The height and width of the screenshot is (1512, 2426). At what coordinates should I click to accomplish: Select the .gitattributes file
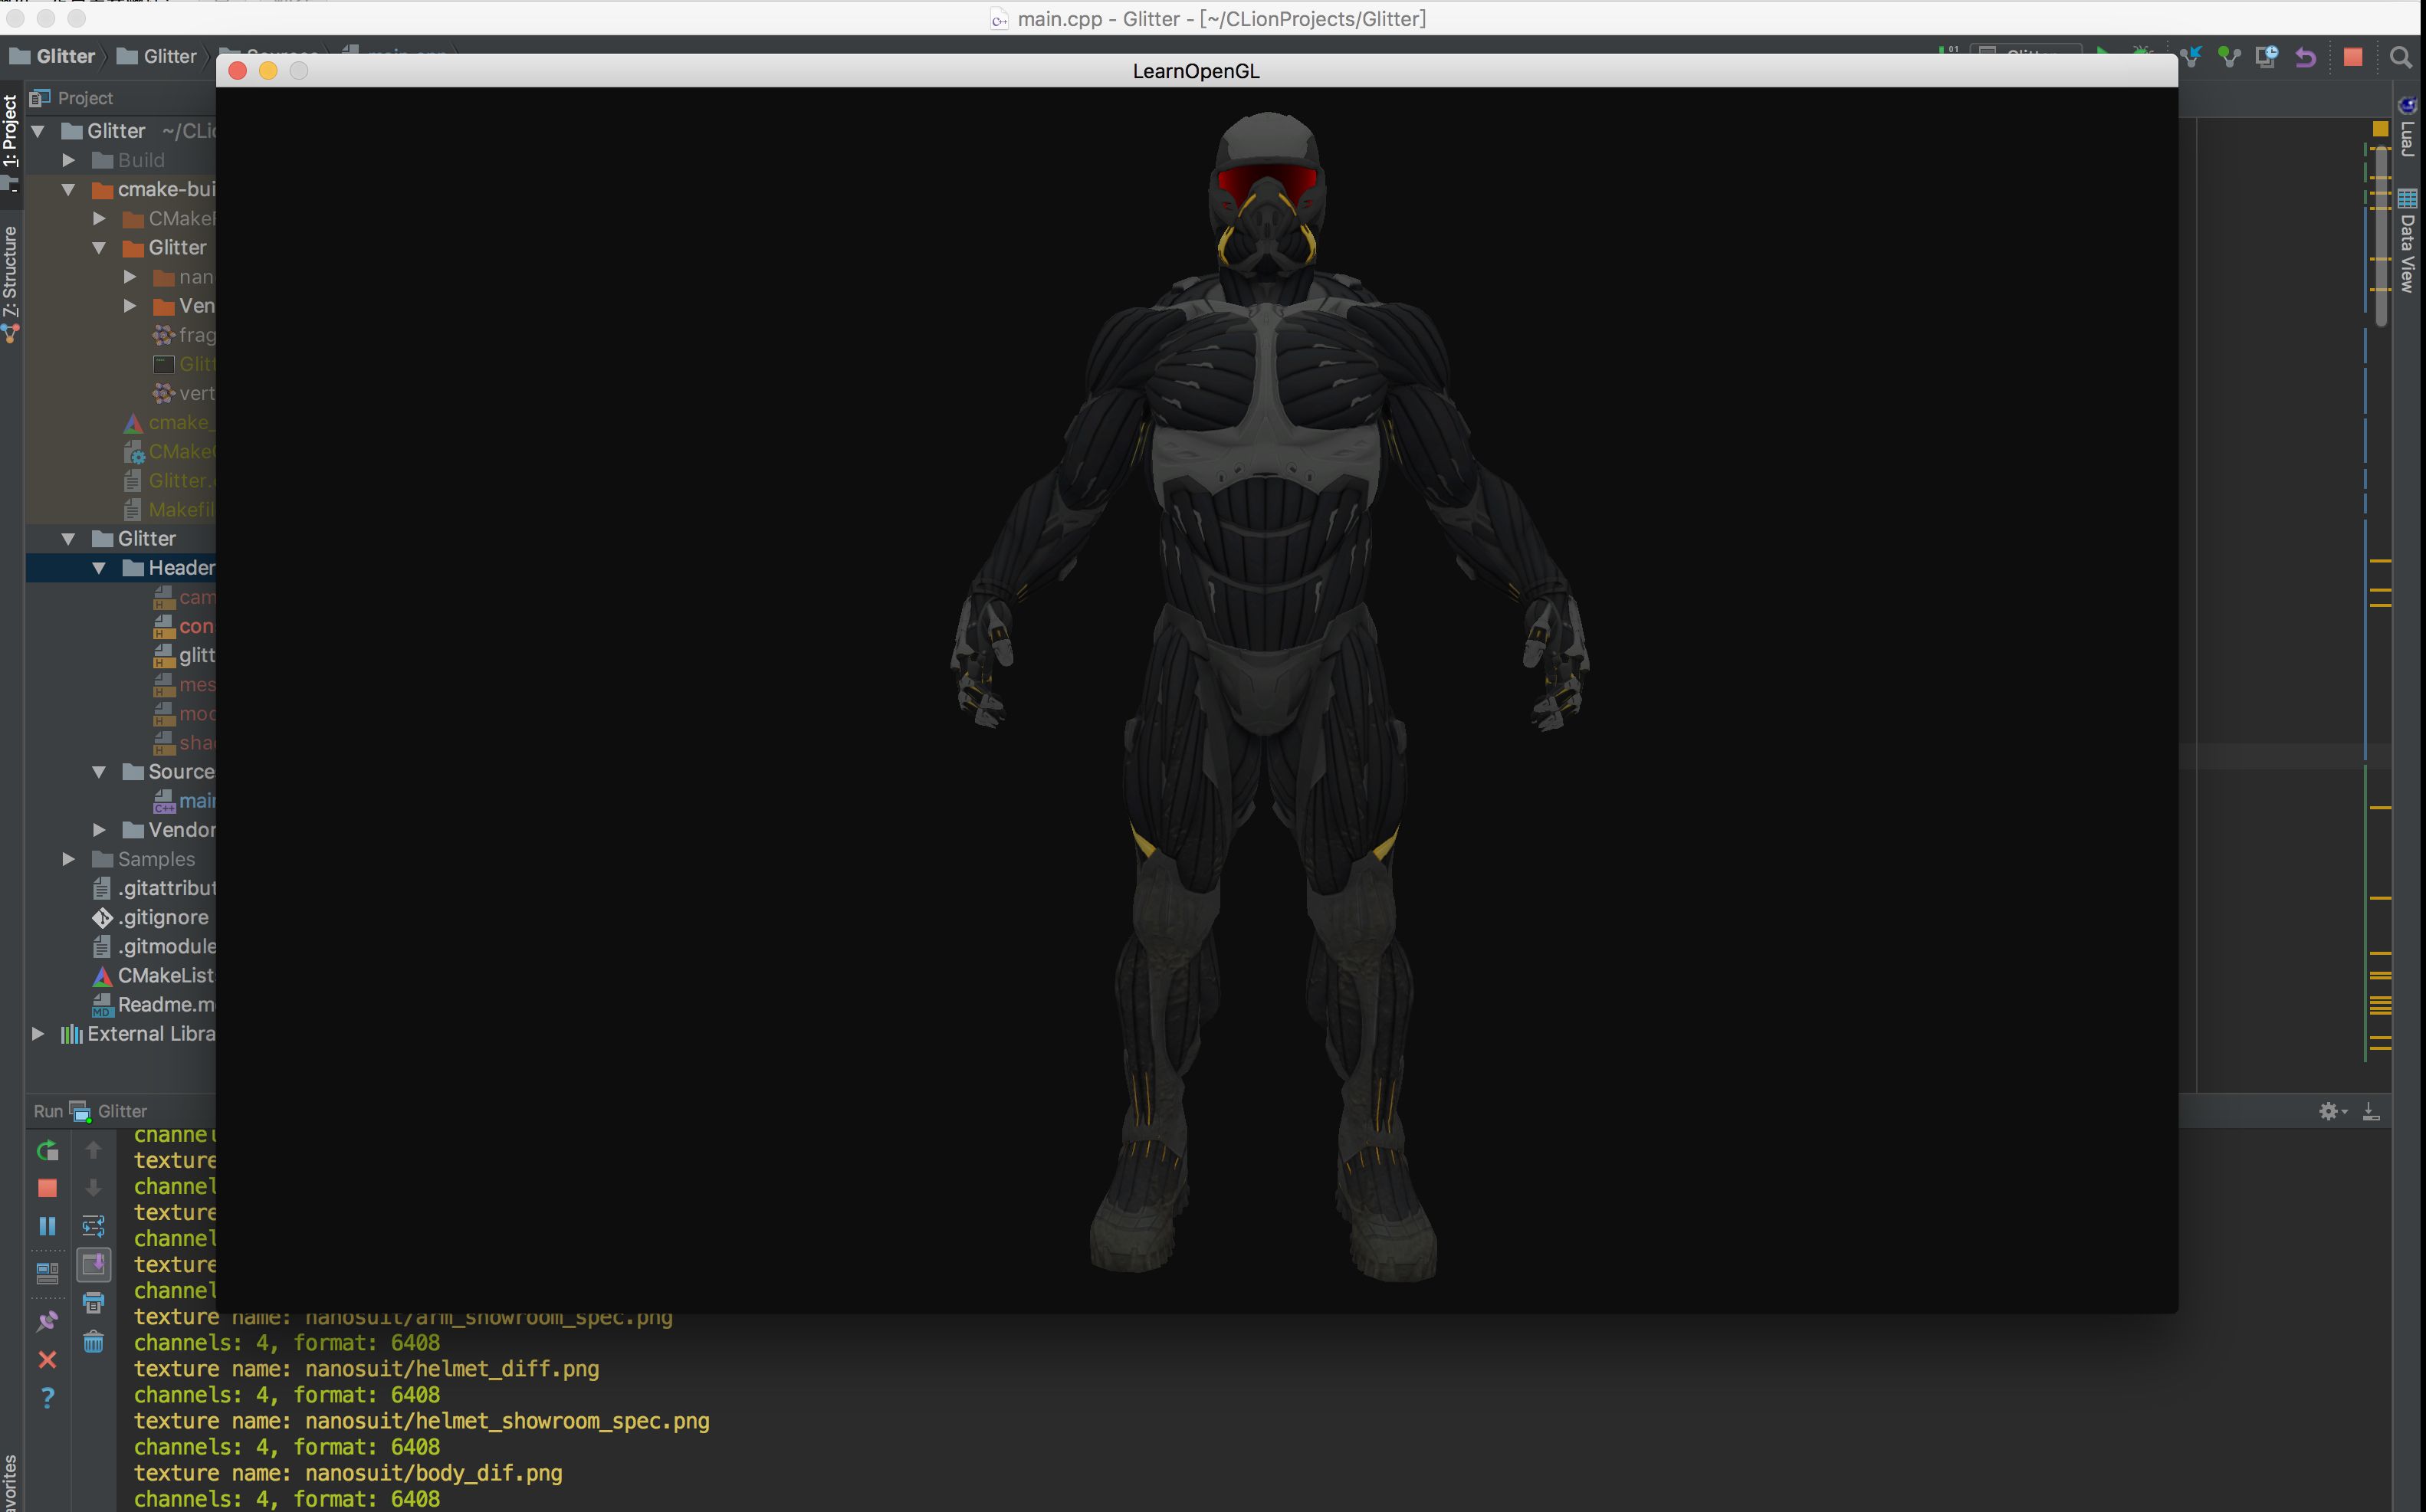(154, 888)
